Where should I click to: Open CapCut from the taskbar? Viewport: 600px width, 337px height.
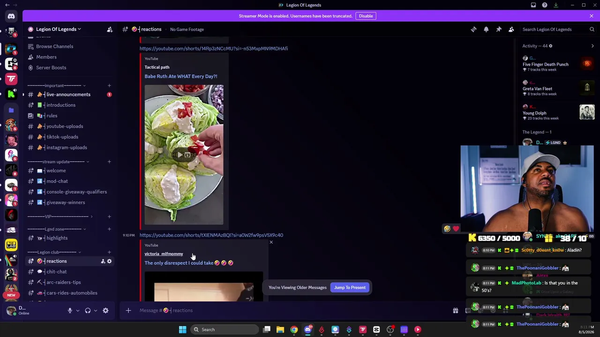click(376, 330)
